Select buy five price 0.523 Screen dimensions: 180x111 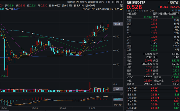(154, 50)
